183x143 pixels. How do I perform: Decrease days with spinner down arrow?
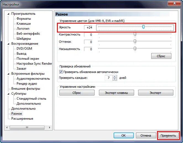pos(115,79)
